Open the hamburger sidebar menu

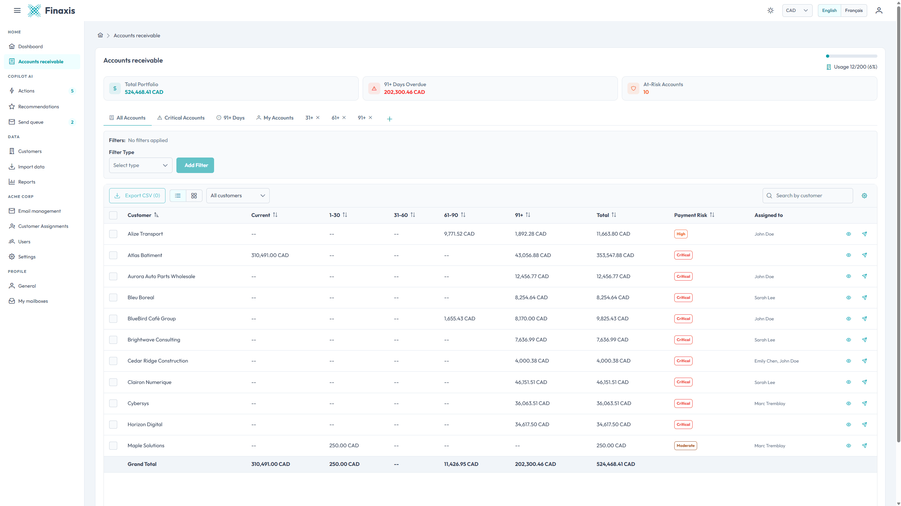tap(17, 11)
